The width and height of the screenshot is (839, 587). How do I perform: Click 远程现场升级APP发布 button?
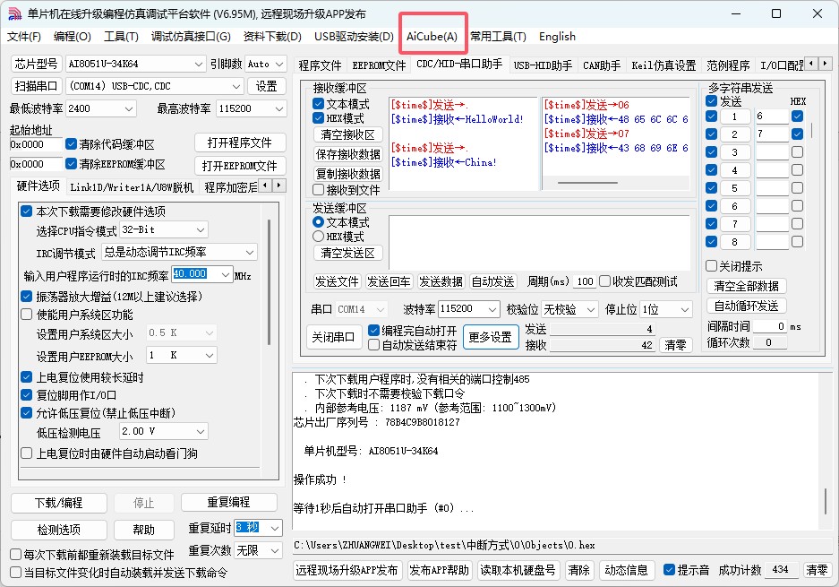pyautogui.click(x=347, y=570)
